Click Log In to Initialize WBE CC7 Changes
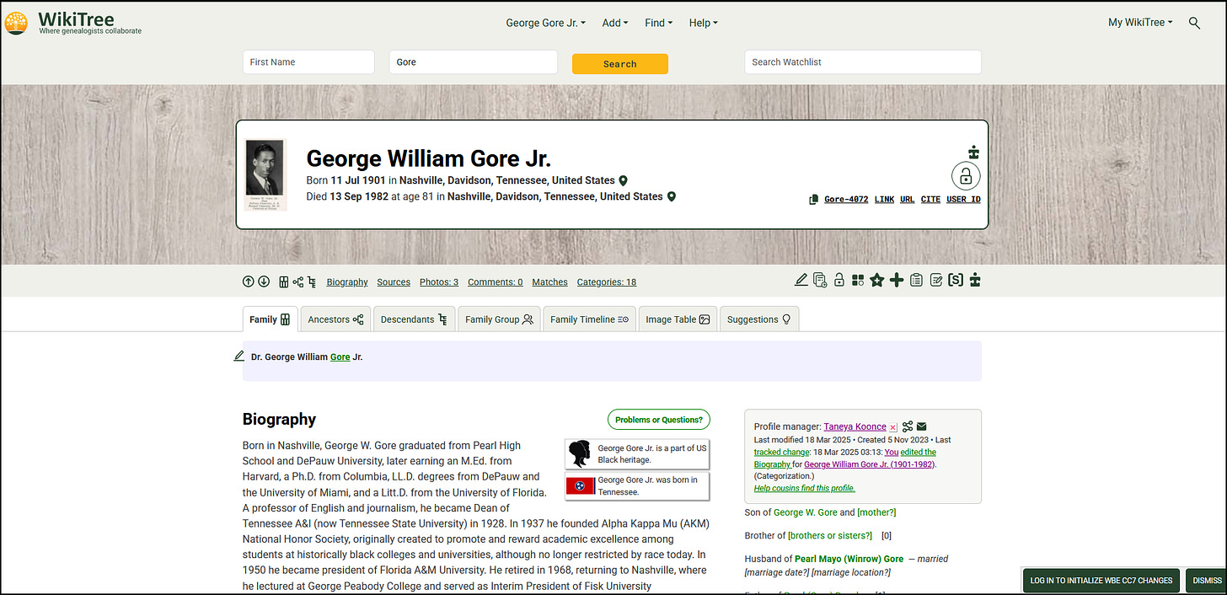 pyautogui.click(x=1101, y=581)
